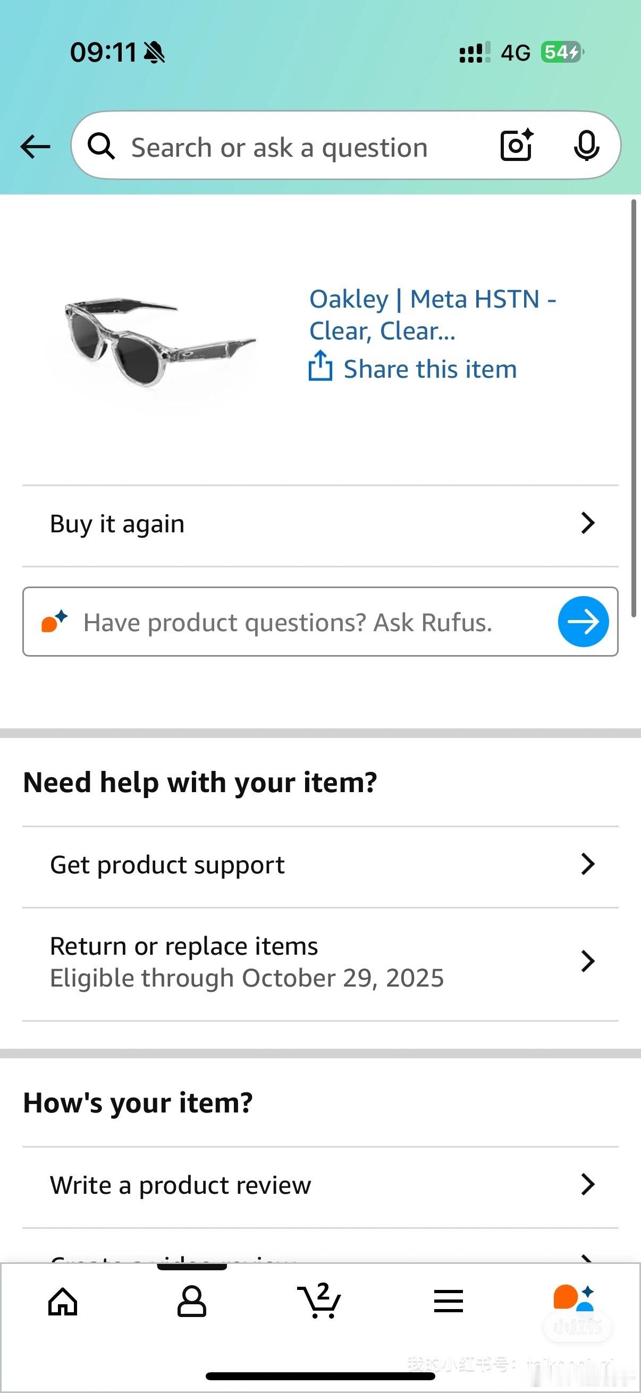This screenshot has height=1393, width=641.
Task: Open Write a product review chevron
Action: click(587, 1184)
